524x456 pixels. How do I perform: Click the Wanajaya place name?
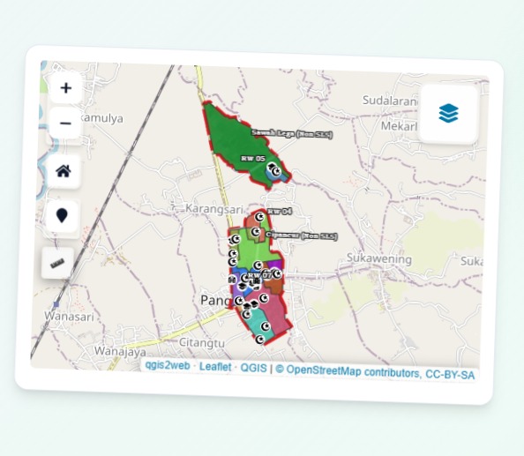point(120,351)
